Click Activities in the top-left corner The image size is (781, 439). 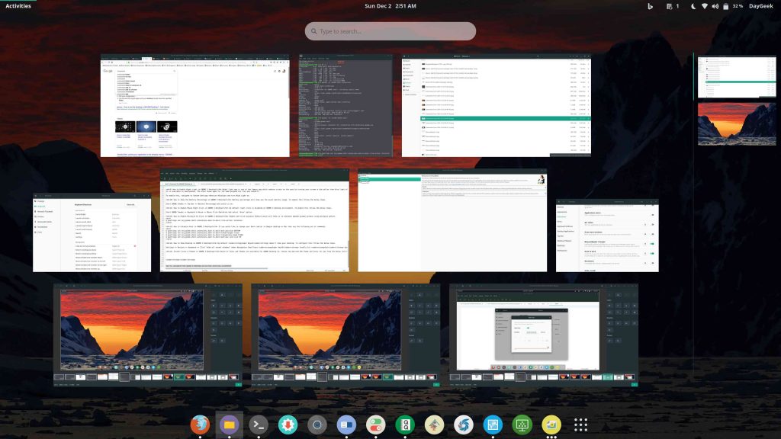click(x=19, y=6)
